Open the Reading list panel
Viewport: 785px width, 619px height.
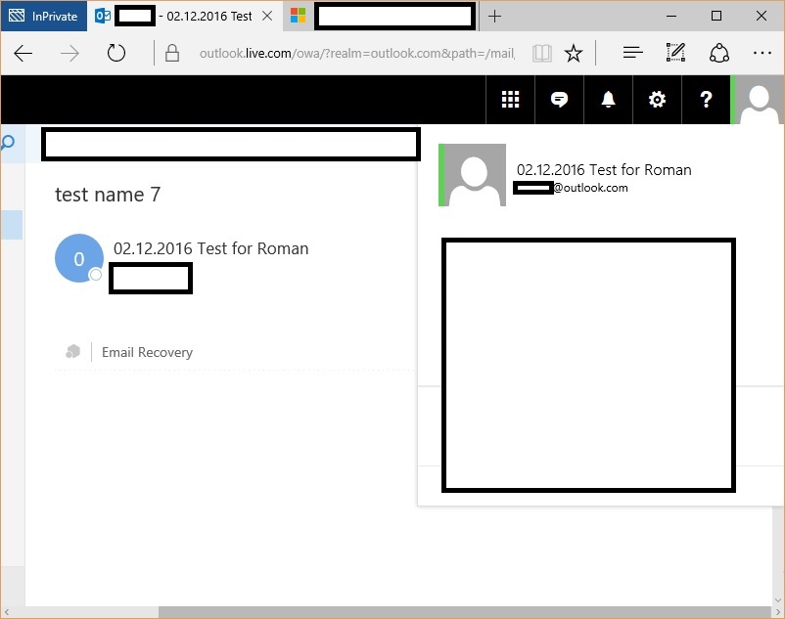[632, 53]
